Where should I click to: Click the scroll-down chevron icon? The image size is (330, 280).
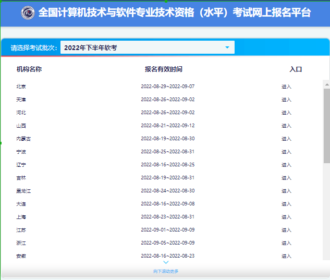[x=166, y=262]
